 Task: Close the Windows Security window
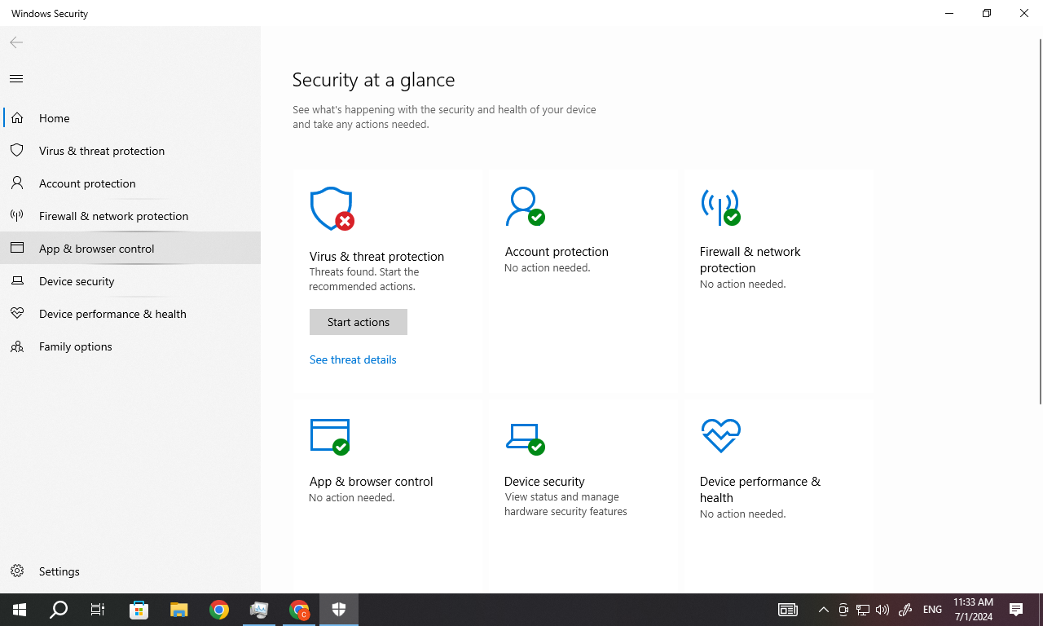click(1024, 13)
